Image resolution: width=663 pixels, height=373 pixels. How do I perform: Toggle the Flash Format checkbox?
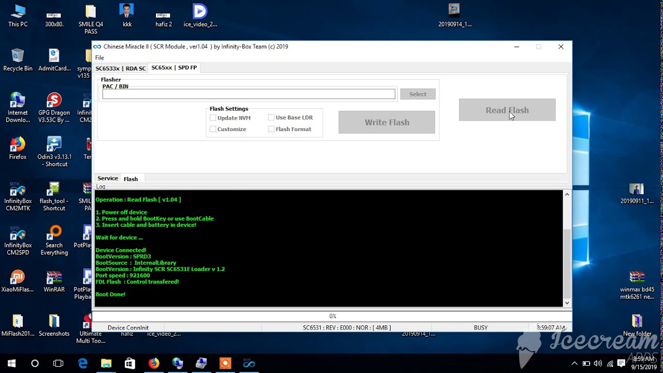271,129
